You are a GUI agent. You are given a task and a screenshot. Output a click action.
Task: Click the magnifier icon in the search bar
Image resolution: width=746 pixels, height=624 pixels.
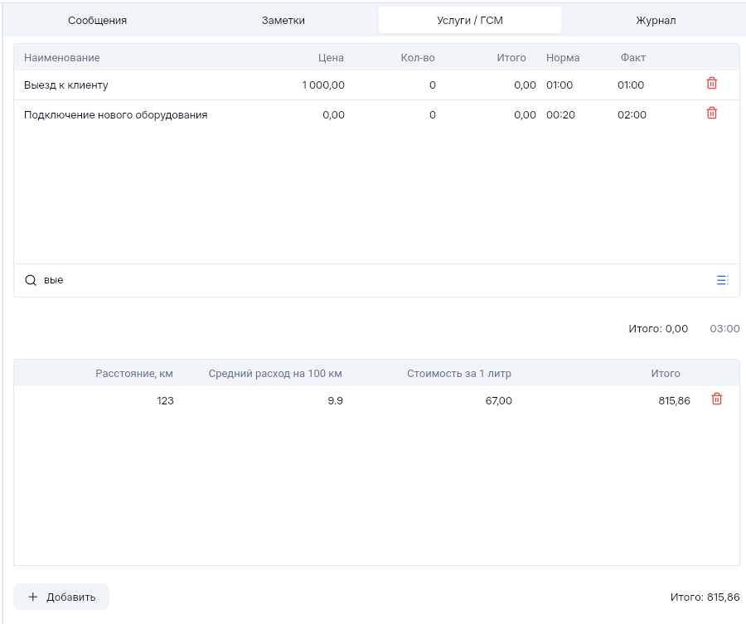pos(31,281)
